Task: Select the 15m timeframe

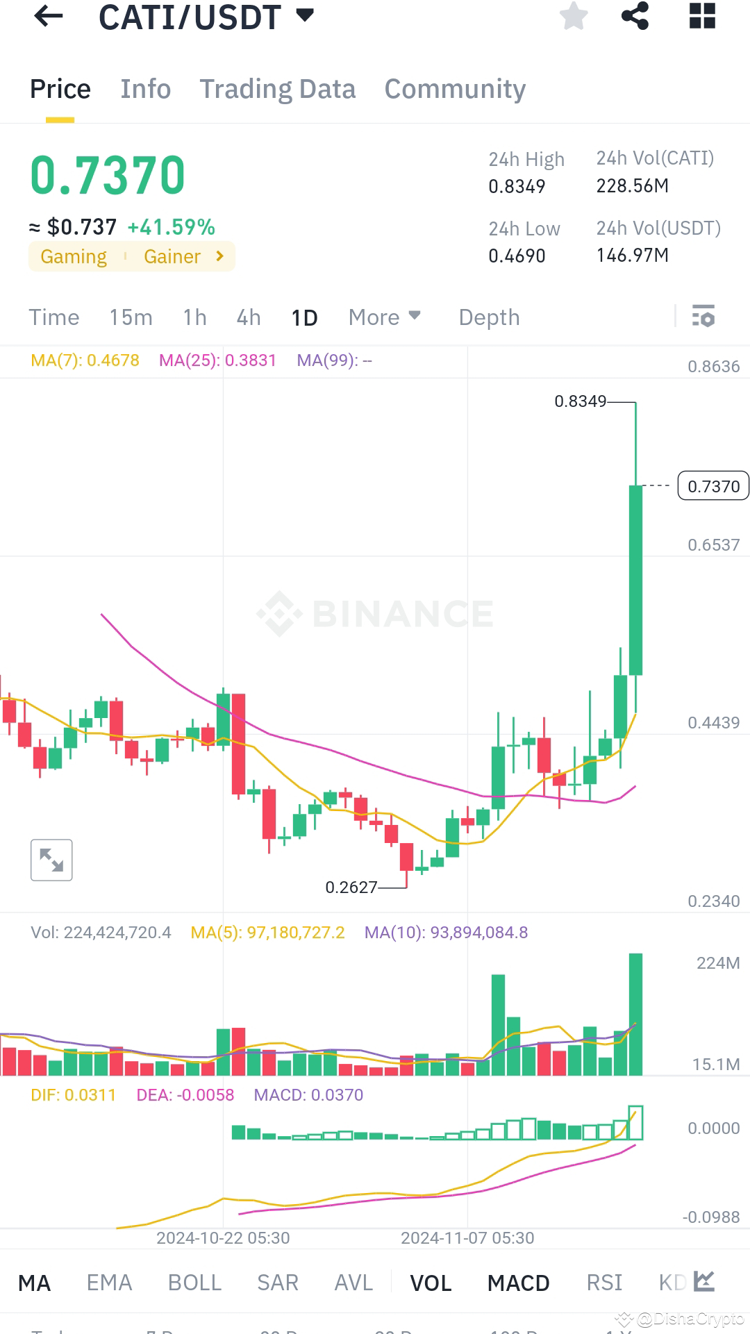Action: pyautogui.click(x=131, y=317)
